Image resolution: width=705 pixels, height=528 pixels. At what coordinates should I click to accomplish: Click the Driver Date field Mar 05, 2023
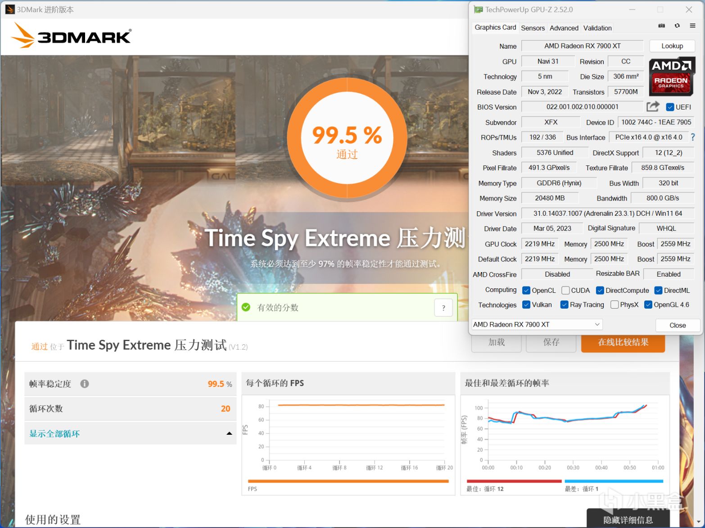coord(552,229)
